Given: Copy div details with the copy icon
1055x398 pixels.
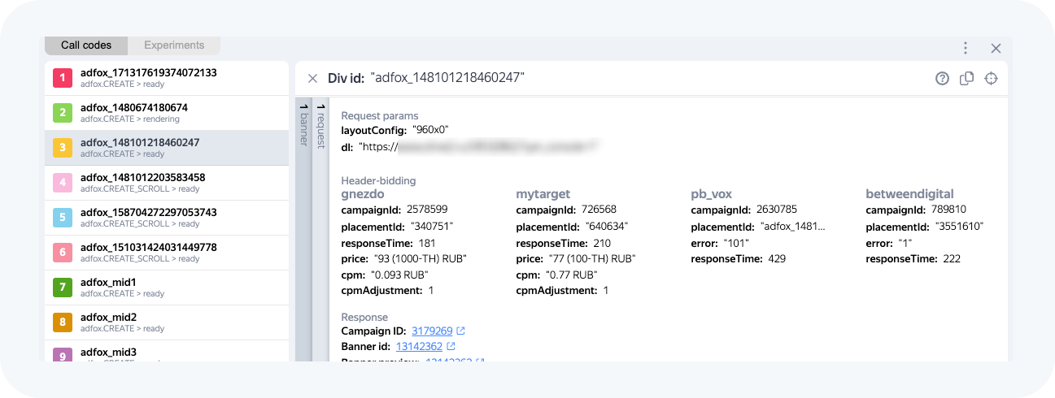Looking at the screenshot, I should (x=966, y=78).
